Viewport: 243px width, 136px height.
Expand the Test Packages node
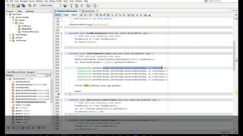pyautogui.click(x=10, y=35)
